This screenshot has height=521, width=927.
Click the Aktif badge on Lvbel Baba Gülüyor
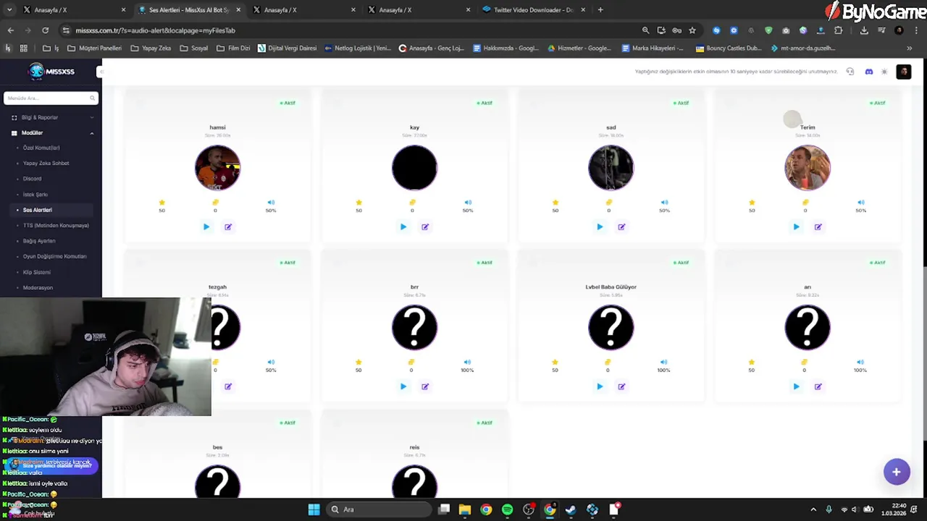point(681,263)
